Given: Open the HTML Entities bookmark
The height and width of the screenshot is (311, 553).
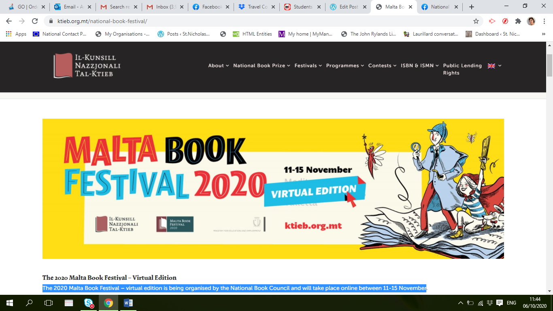Looking at the screenshot, I should pyautogui.click(x=252, y=34).
